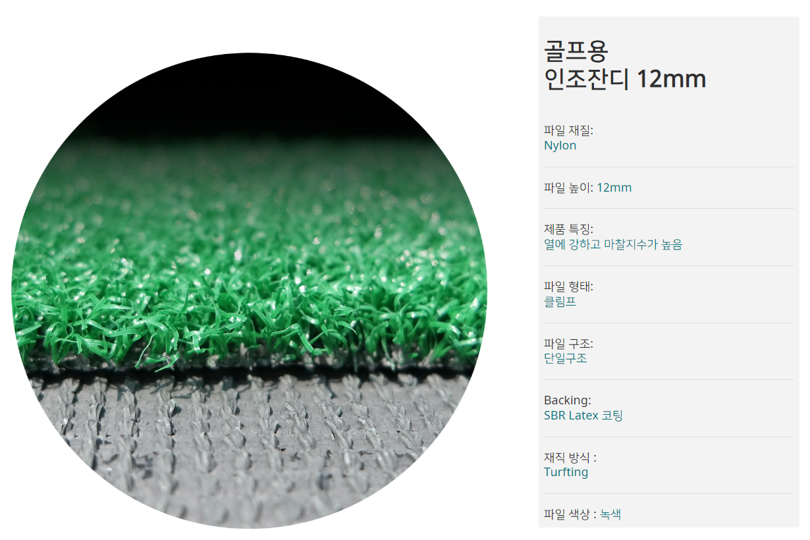
Task: Select the 클림프 pile shape value
Action: (x=560, y=302)
